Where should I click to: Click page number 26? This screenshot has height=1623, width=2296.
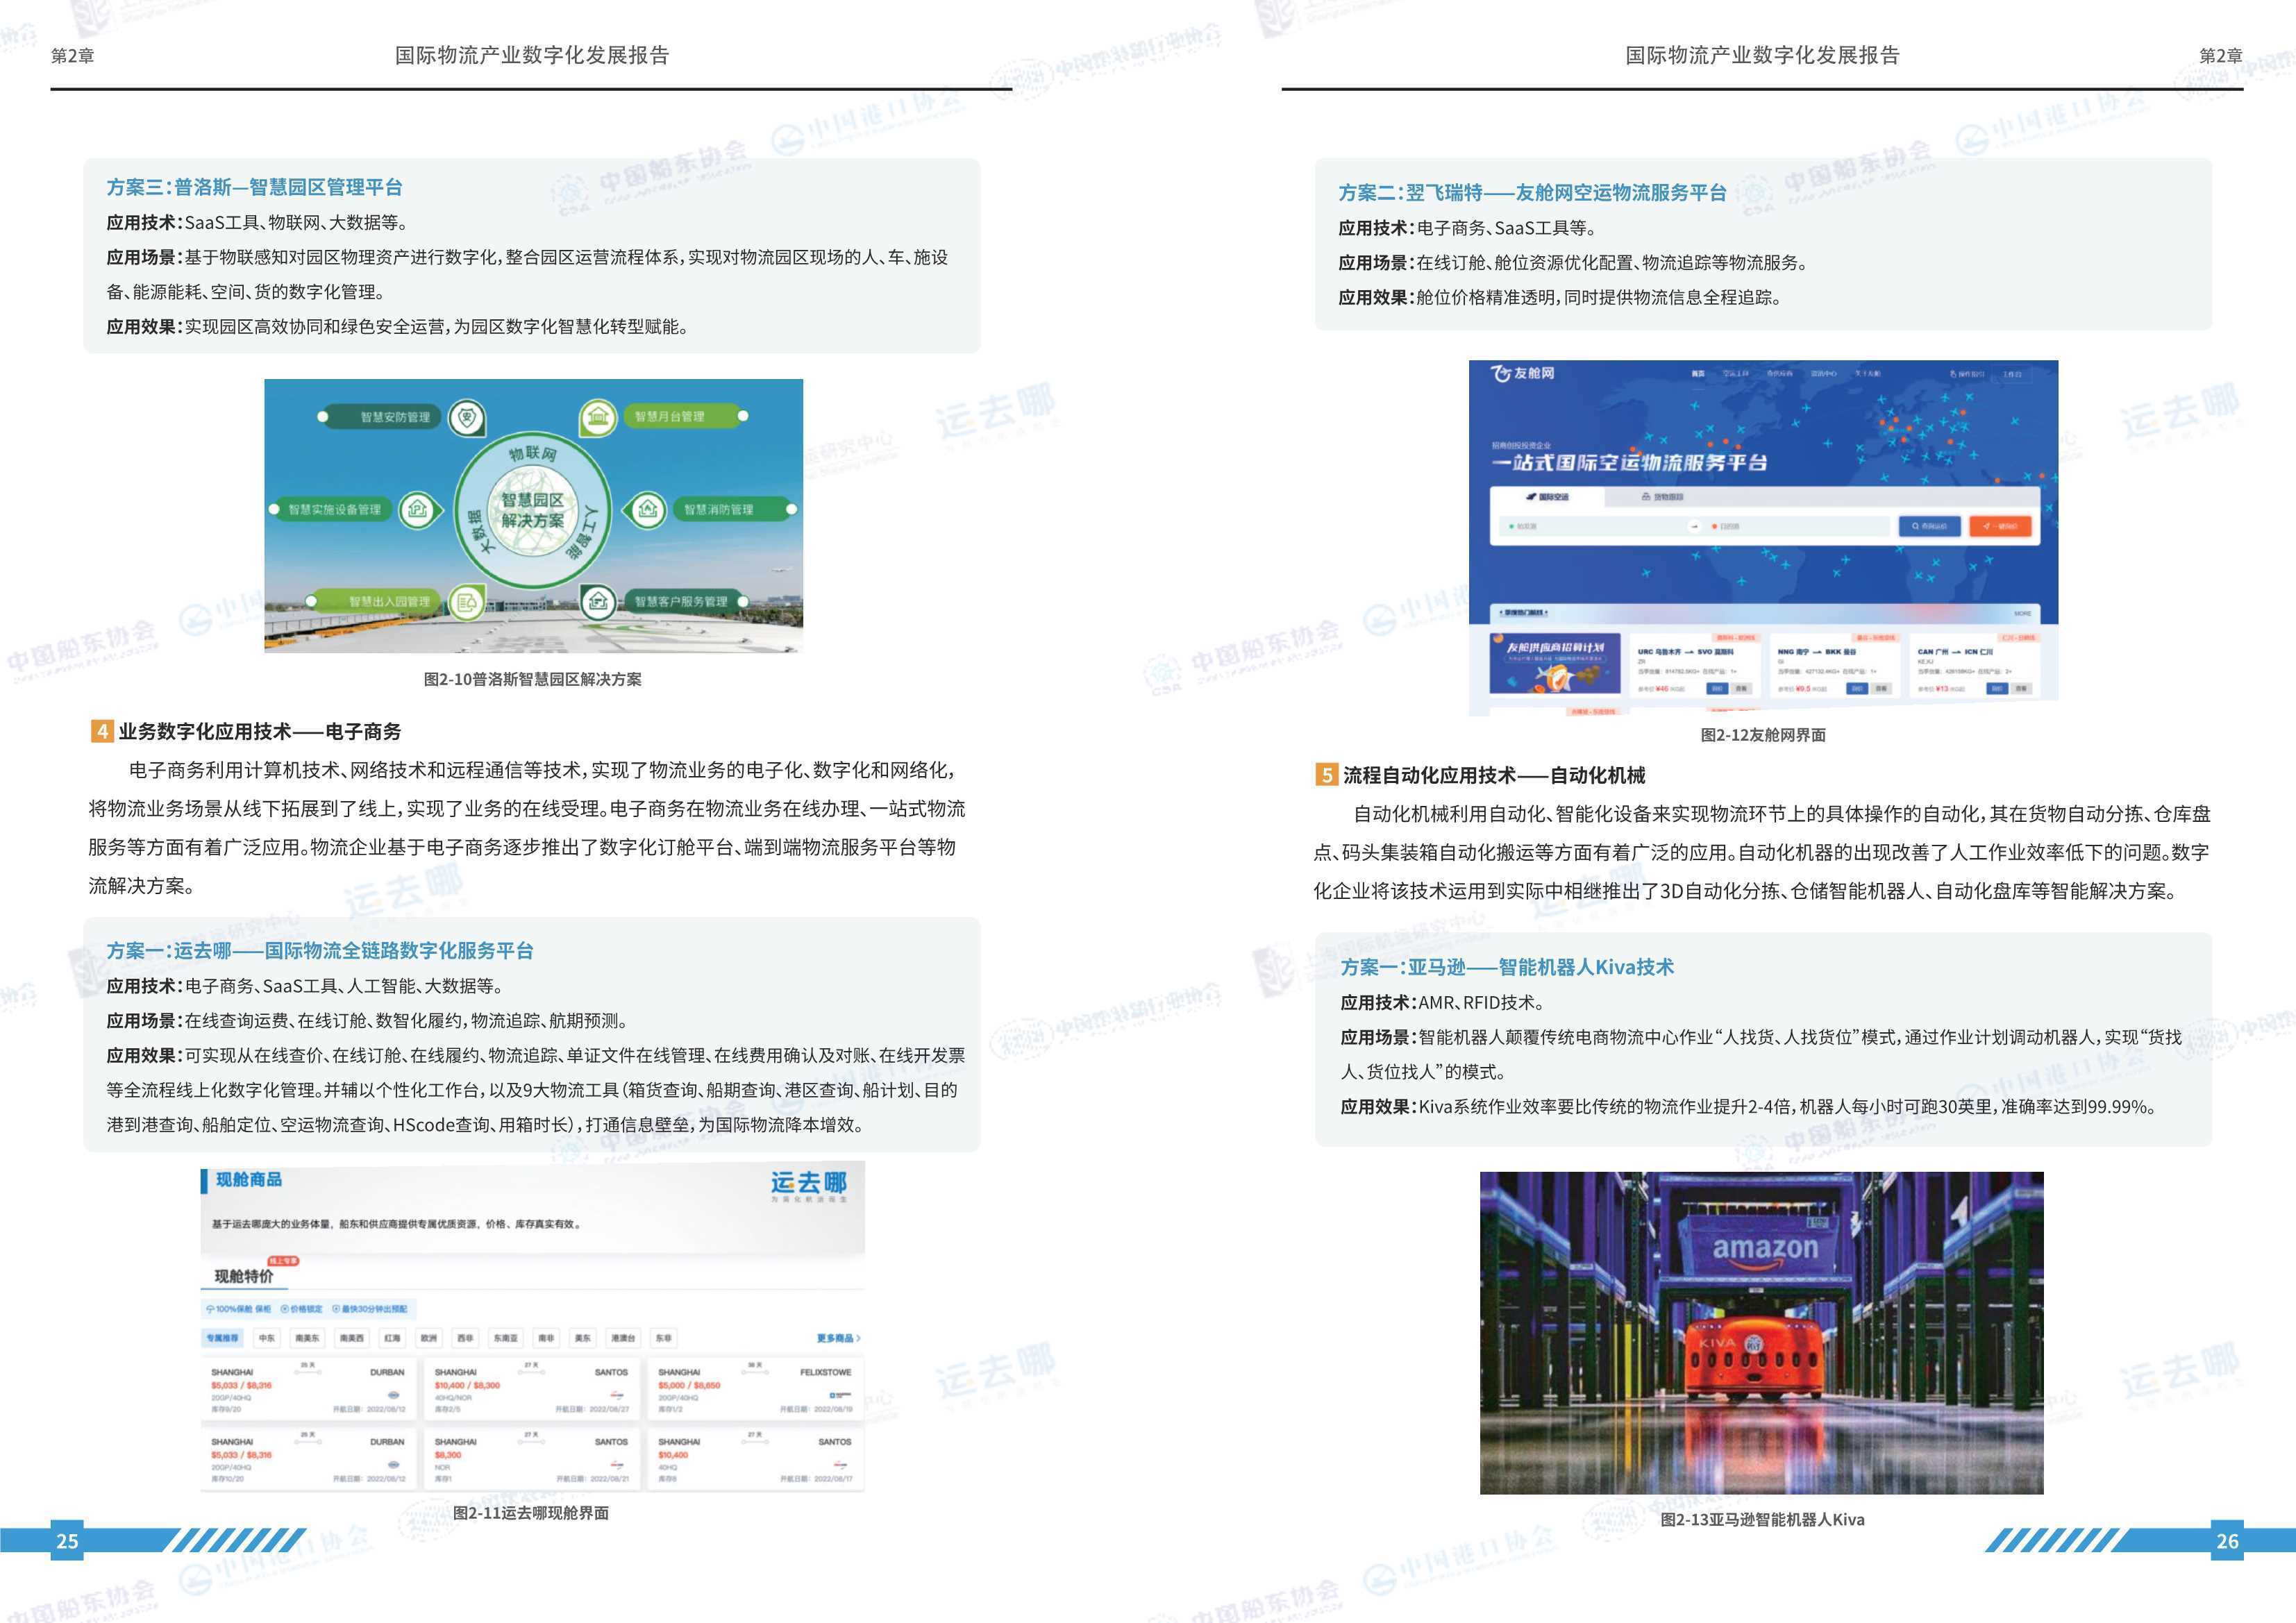pos(2228,1541)
